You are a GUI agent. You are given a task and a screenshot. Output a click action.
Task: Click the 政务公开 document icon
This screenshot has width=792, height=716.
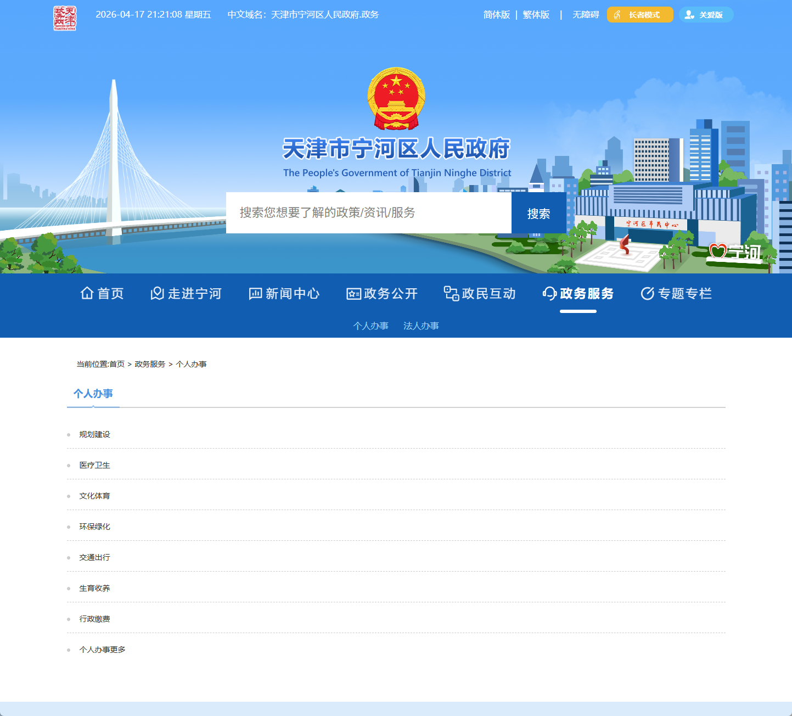[x=353, y=293]
